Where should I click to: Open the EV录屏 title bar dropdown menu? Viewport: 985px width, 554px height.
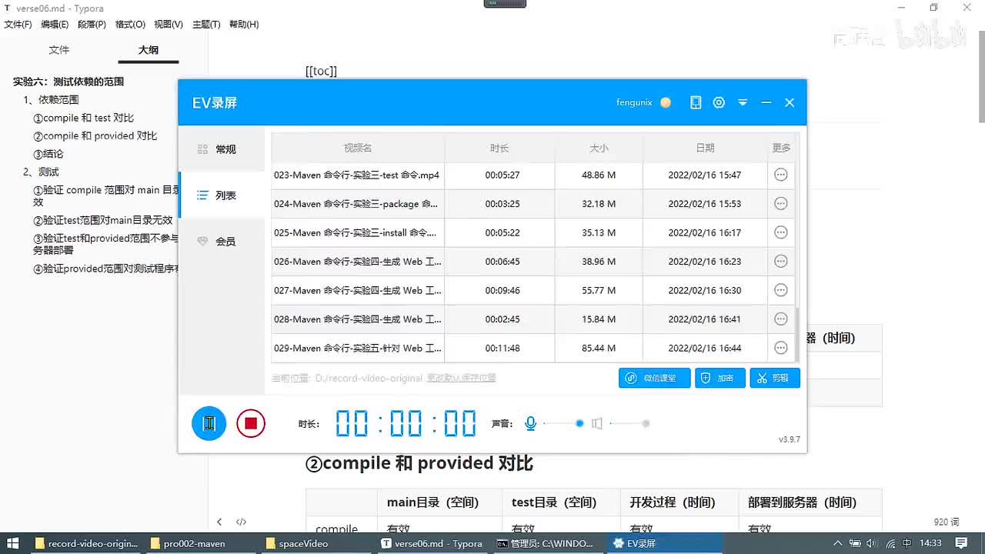[x=743, y=102]
